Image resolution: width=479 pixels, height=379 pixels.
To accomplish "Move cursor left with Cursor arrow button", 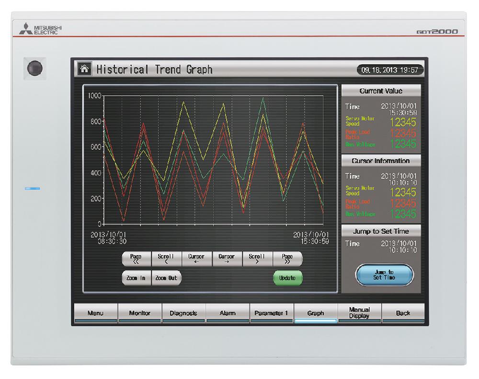I will pyautogui.click(x=196, y=259).
